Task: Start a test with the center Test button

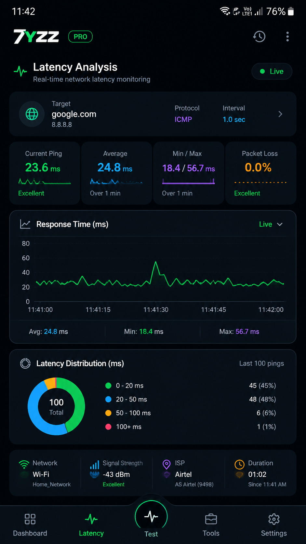Action: coord(151,517)
